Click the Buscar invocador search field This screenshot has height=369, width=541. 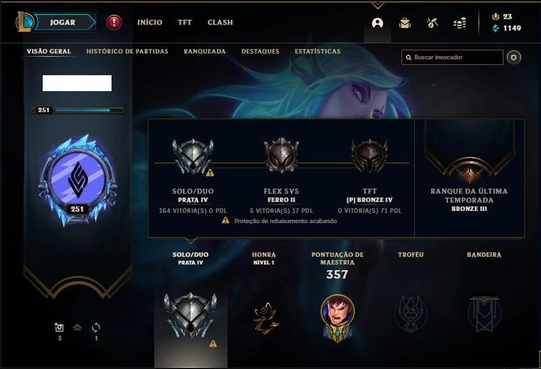click(x=452, y=57)
